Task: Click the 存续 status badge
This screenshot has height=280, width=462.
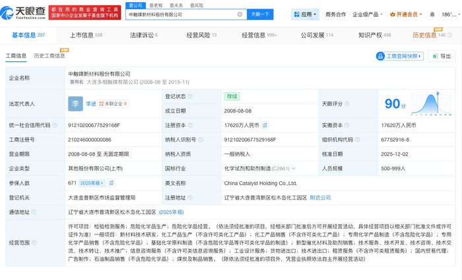Action: [x=232, y=96]
